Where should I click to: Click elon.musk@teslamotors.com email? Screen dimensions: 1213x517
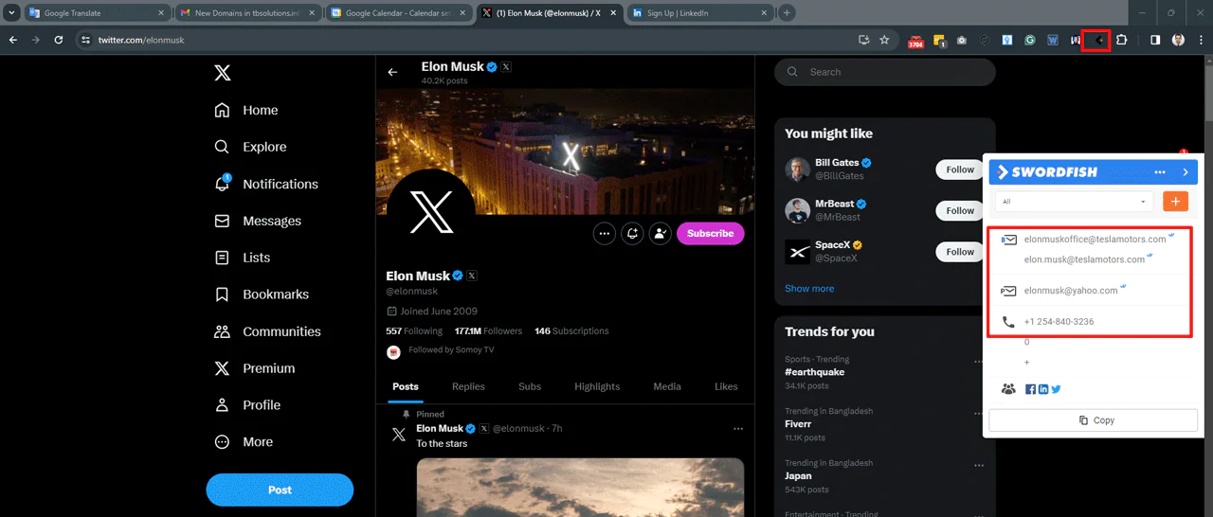click(x=1084, y=259)
